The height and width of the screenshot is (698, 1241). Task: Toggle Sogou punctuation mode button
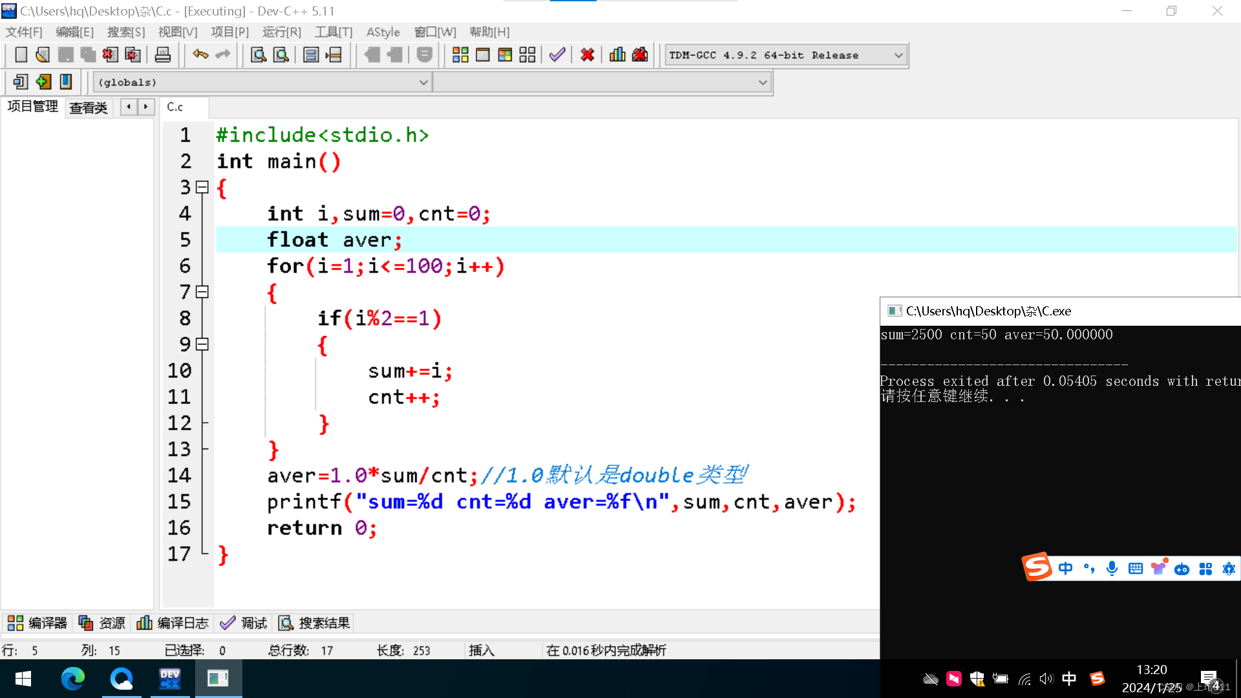click(x=1089, y=569)
